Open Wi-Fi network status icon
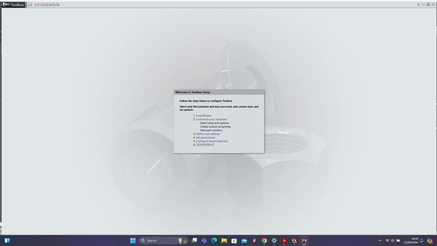 [387, 241]
